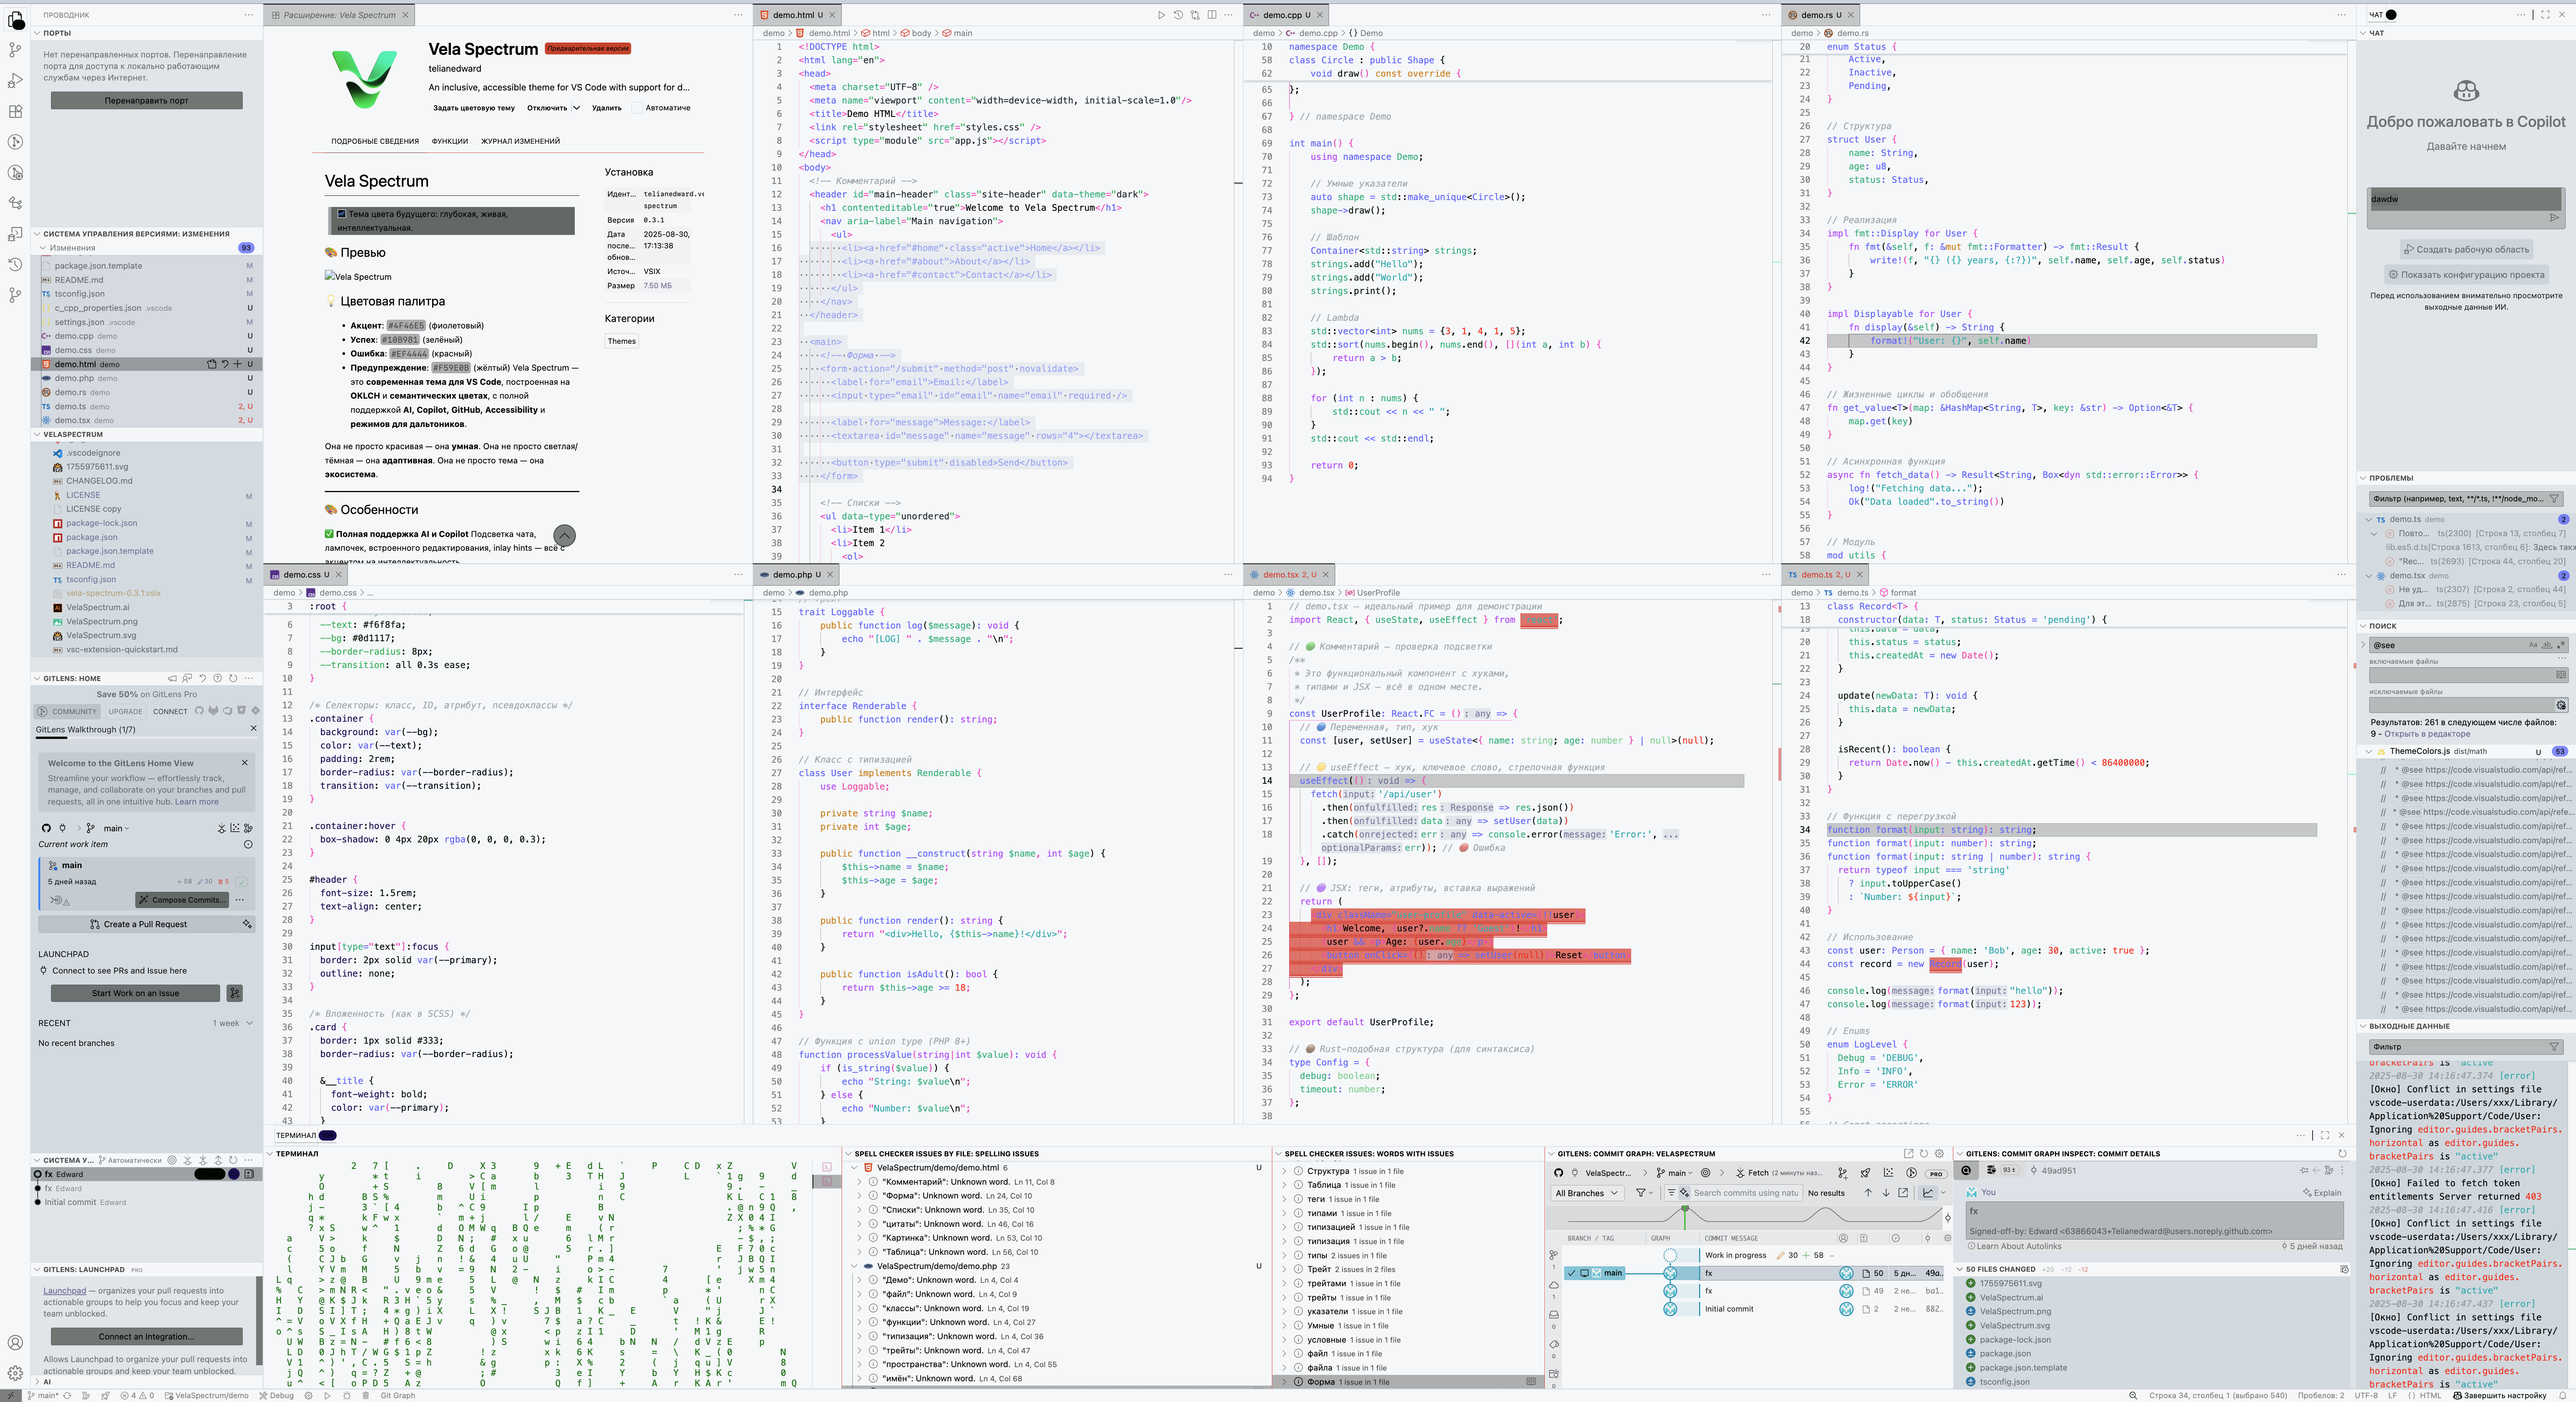Open Commit Graph settings gear

click(1939, 1153)
